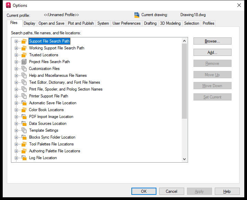Switch to the Display tab
Image resolution: width=247 pixels, height=200 pixels.
point(30,23)
